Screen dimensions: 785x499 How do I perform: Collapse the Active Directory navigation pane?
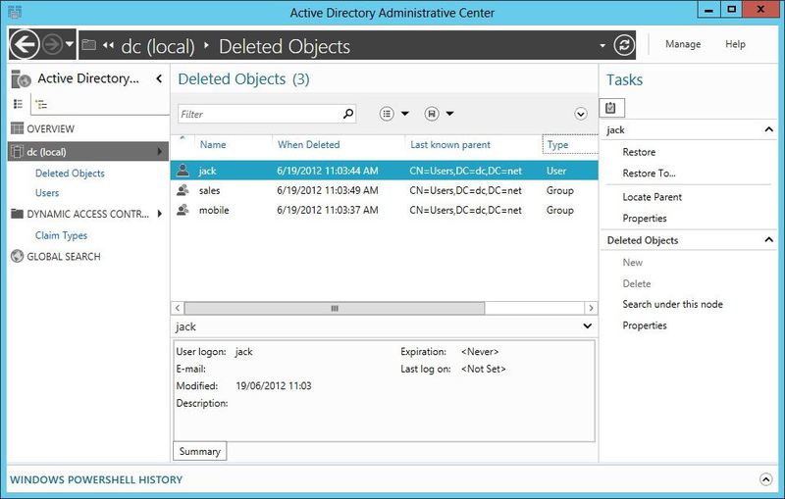pos(159,78)
